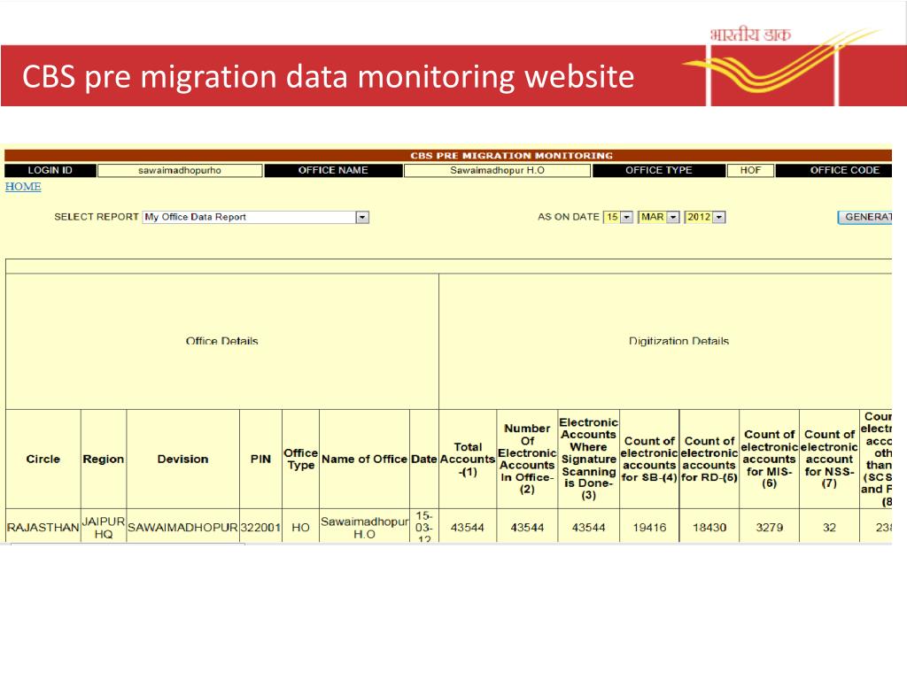907x680 pixels.
Task: Select the HO office type cell
Action: pyautogui.click(x=300, y=528)
